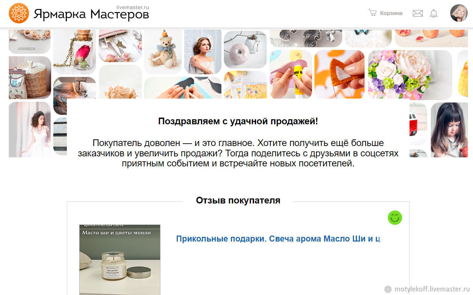Click the girl in white dress image
Screen dimensions: 473x295
point(30,130)
